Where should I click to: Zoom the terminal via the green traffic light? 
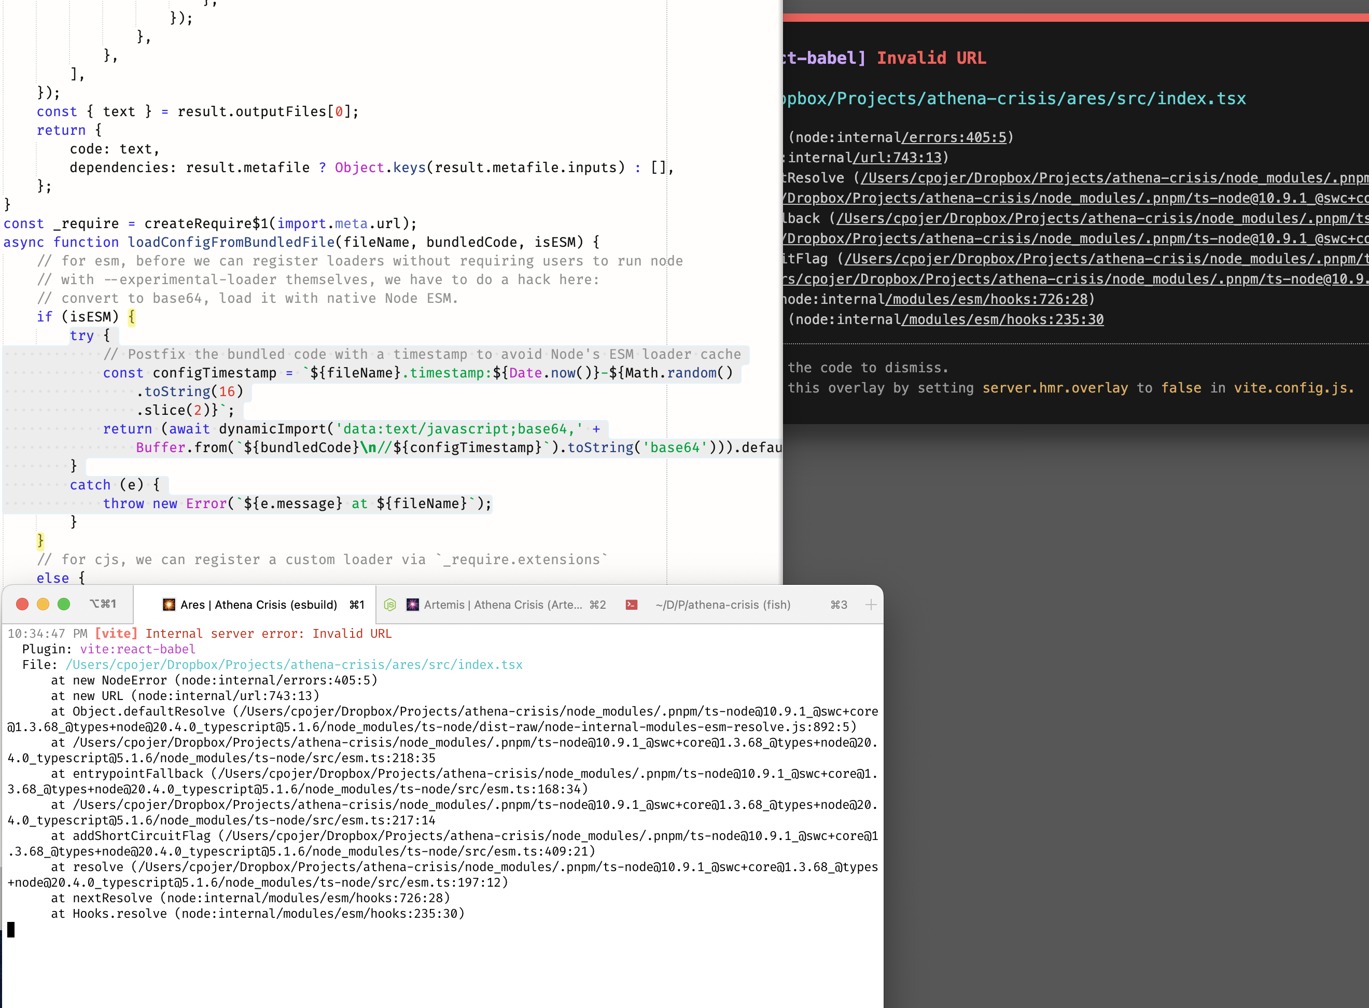coord(63,604)
